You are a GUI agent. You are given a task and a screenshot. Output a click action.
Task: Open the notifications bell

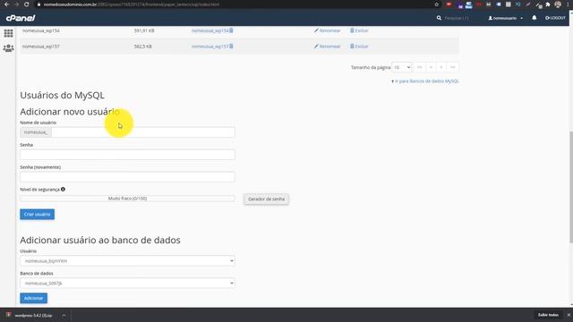[535, 18]
